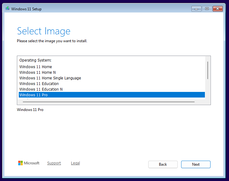Open the Legal link
The height and width of the screenshot is (181, 229).
coord(75,163)
